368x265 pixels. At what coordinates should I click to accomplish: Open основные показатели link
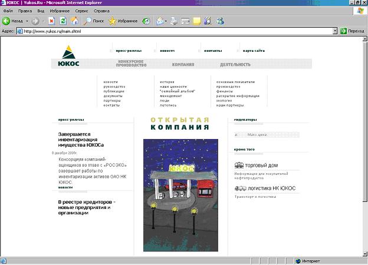point(236,82)
